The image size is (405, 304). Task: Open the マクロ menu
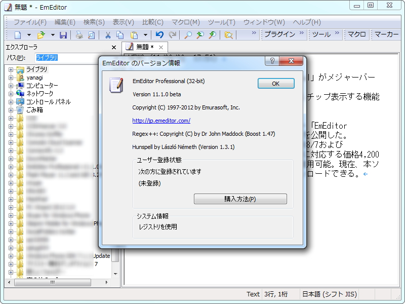(186, 22)
